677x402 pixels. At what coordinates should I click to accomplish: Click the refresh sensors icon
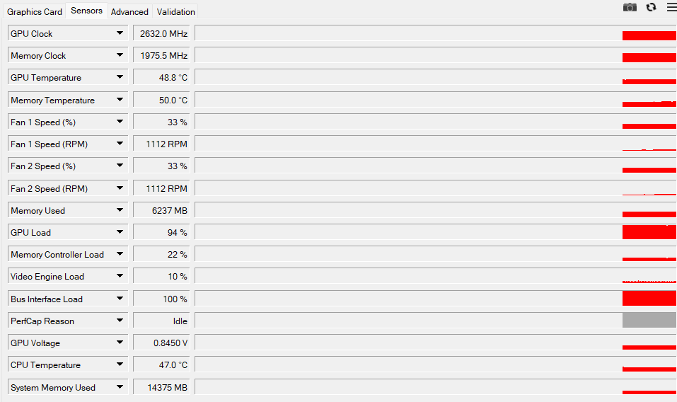652,7
